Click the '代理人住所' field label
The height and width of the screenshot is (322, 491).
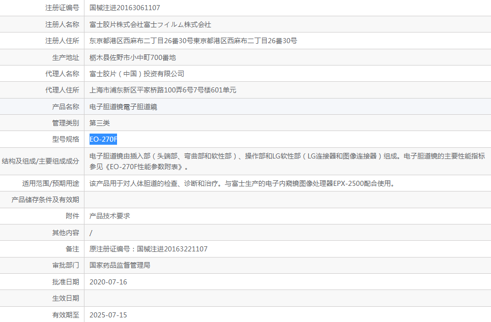62,90
